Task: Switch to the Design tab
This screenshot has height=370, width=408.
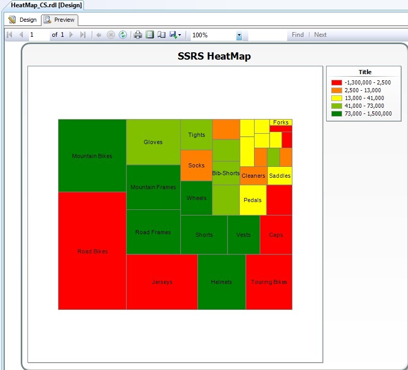Action: [23, 20]
